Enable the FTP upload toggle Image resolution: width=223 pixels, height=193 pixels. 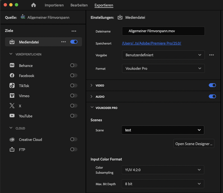coord(74,149)
